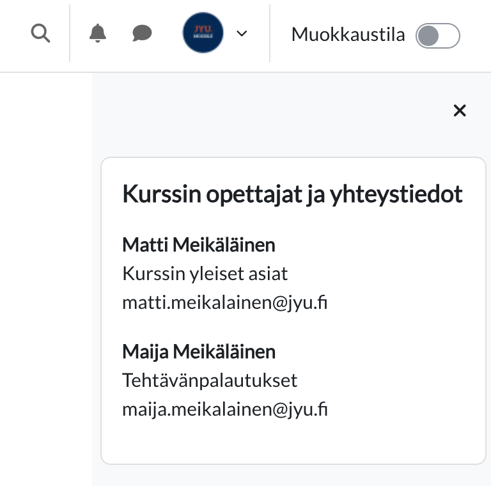
Task: Expand the user menu chevron
Action: (x=242, y=34)
